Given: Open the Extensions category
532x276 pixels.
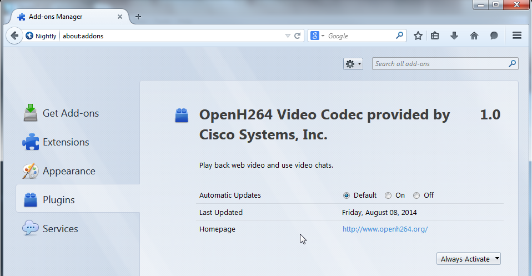Looking at the screenshot, I should [78, 142].
